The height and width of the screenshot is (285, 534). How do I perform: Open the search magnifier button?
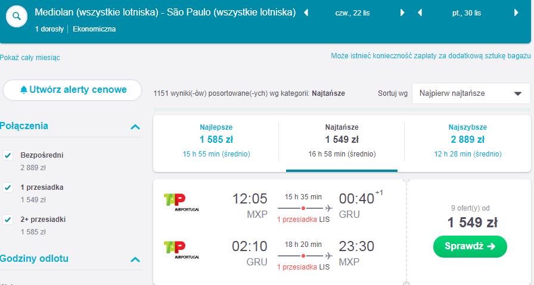pos(16,16)
